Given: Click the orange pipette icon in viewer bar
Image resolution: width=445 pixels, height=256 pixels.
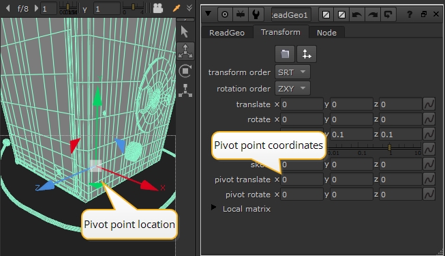Looking at the screenshot, I should [177, 8].
